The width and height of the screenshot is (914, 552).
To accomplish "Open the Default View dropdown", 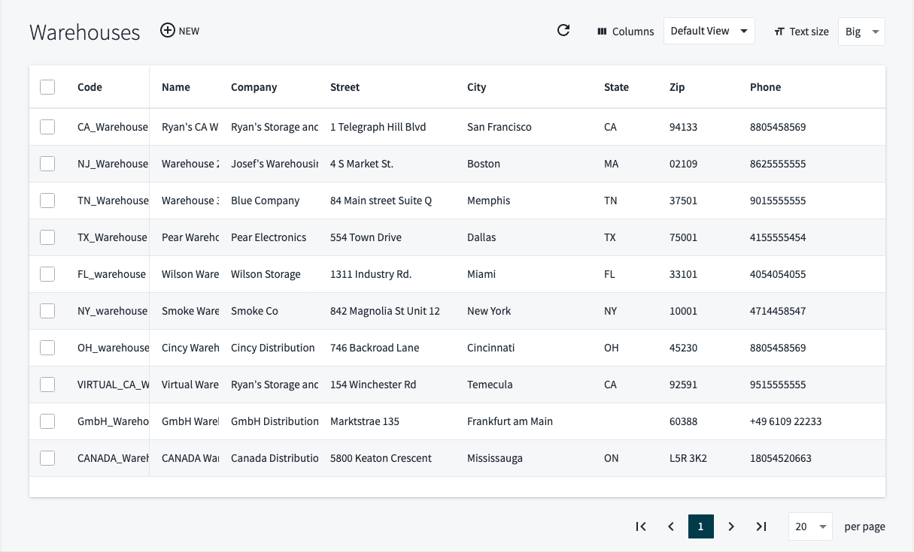I will (x=709, y=31).
